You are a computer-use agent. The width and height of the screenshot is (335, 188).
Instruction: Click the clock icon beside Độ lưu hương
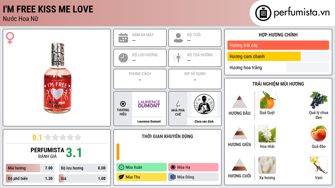click(123, 58)
